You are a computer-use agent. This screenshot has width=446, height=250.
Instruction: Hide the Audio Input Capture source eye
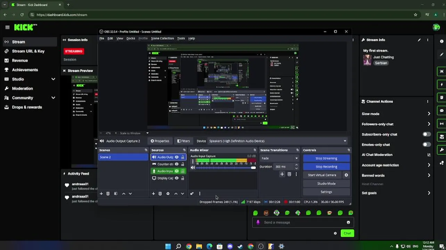[176, 171]
